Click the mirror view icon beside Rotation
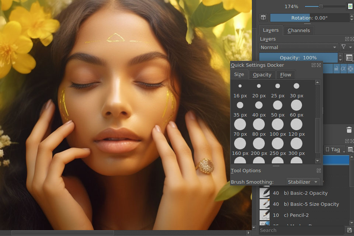The height and width of the screenshot is (236, 354). (x=263, y=17)
